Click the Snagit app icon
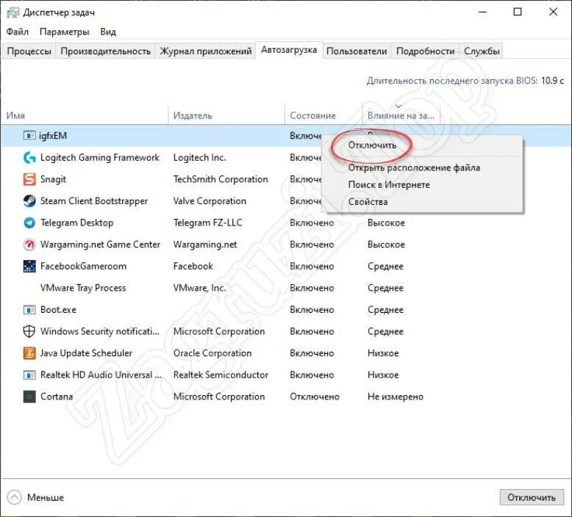Viewport: 572px width, 517px height. [29, 179]
